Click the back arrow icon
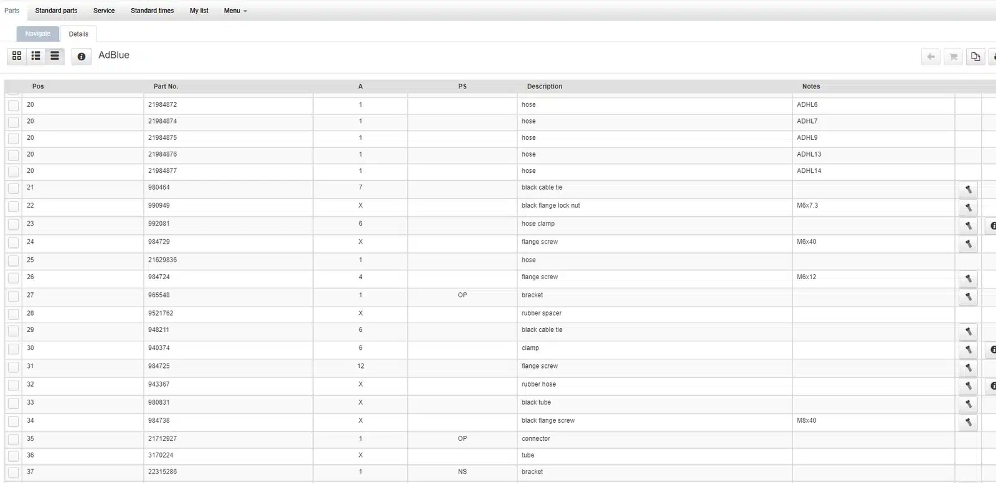 (931, 57)
